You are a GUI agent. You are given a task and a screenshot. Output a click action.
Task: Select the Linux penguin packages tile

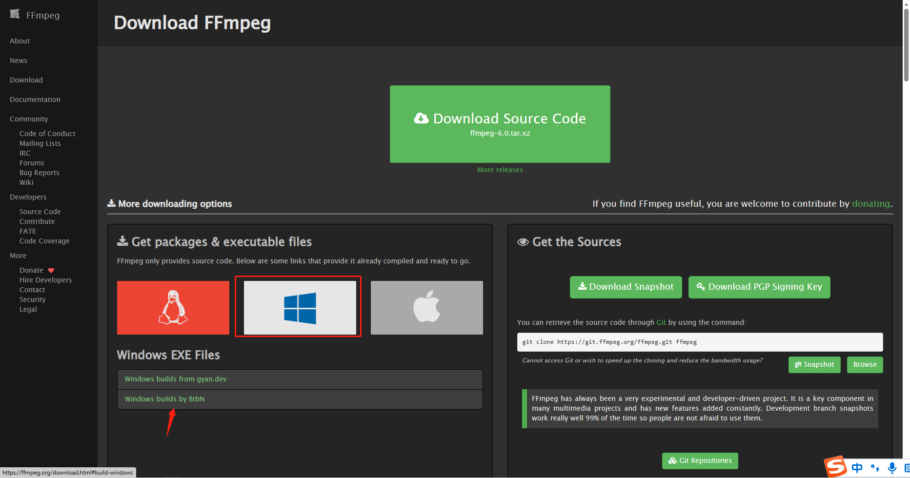(173, 308)
